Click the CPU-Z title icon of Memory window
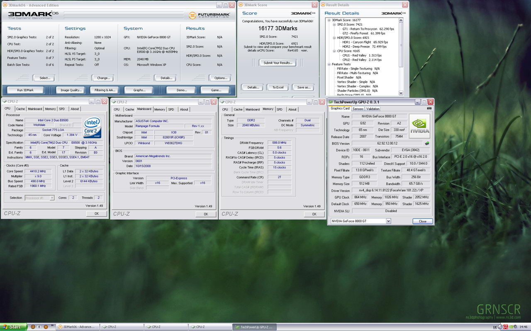531x331 pixels. [x=223, y=102]
